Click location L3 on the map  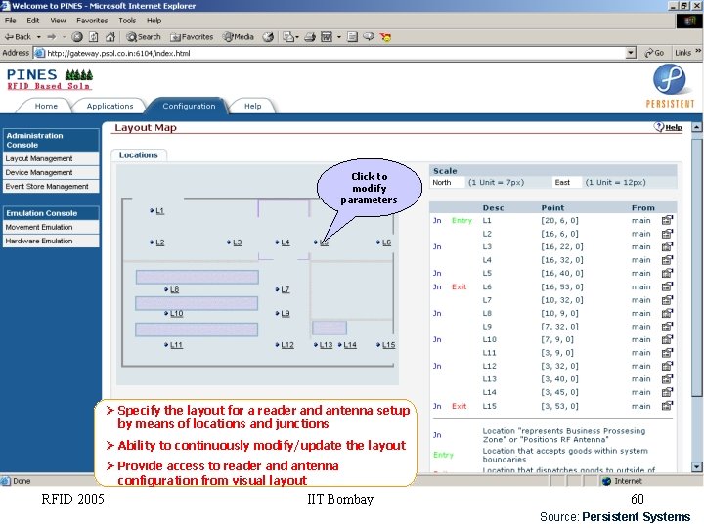pos(237,242)
